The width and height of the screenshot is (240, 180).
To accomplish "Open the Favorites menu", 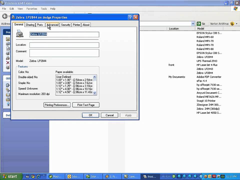I will pyautogui.click(x=32, y=9).
